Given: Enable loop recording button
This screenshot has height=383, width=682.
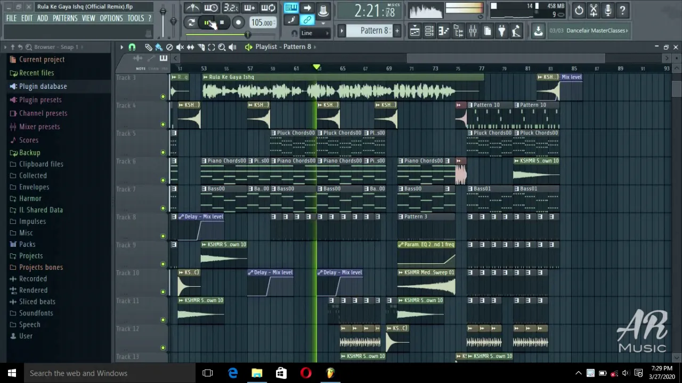Looking at the screenshot, I should [x=268, y=8].
